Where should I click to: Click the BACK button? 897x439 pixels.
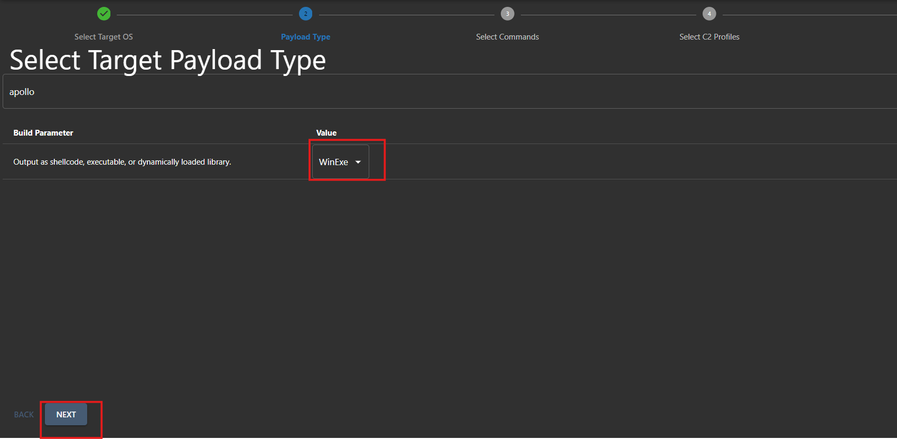pos(24,415)
